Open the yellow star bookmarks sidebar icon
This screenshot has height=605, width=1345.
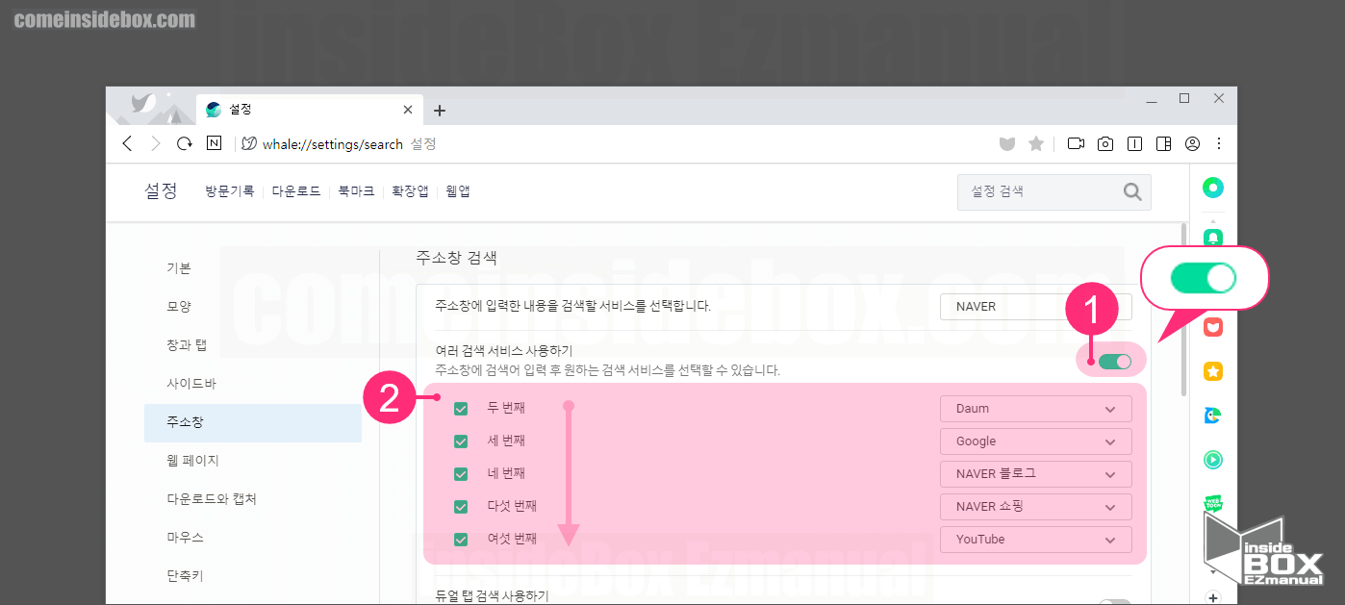1213,371
